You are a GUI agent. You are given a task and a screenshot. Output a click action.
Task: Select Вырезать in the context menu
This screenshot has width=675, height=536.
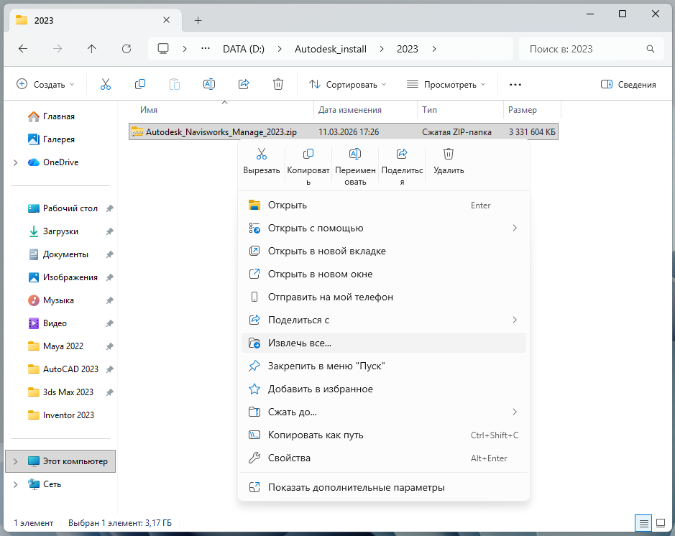coord(262,162)
